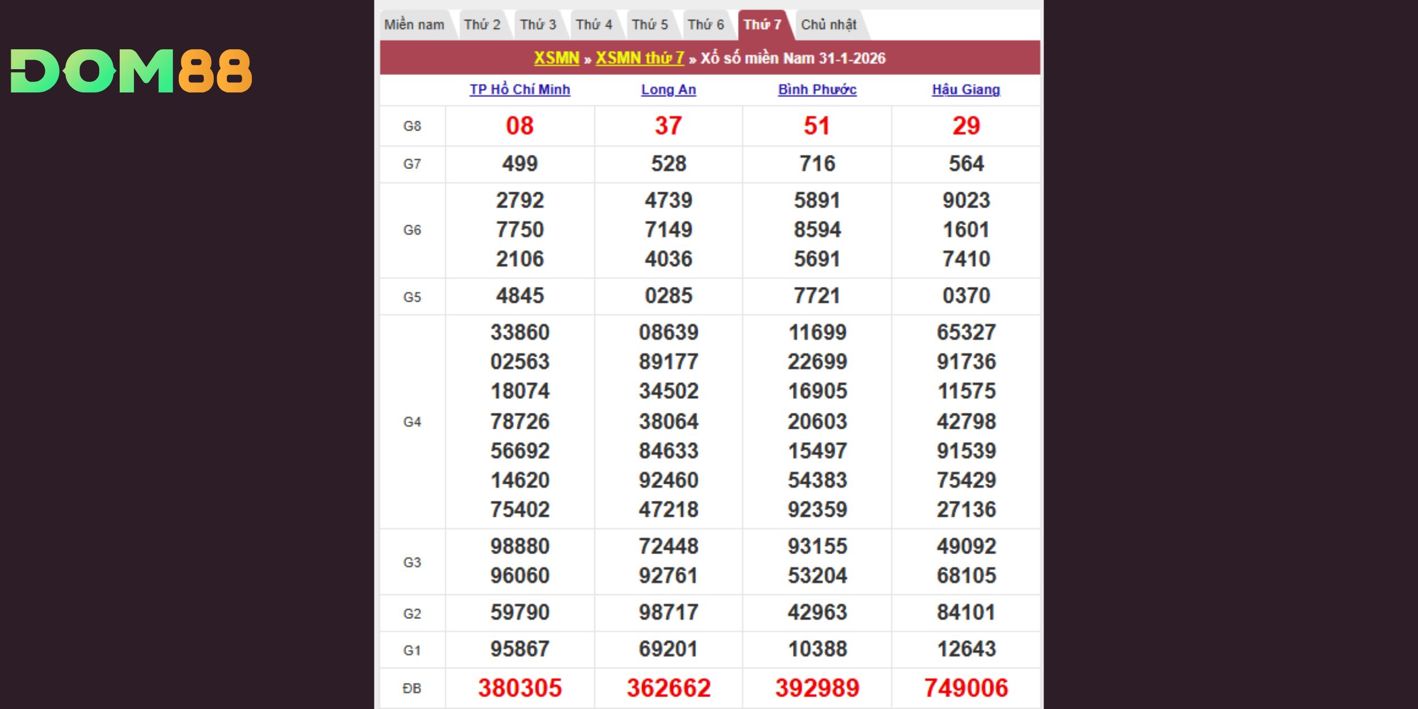
Task: Switch to the Chủ nhật tab
Action: click(828, 25)
